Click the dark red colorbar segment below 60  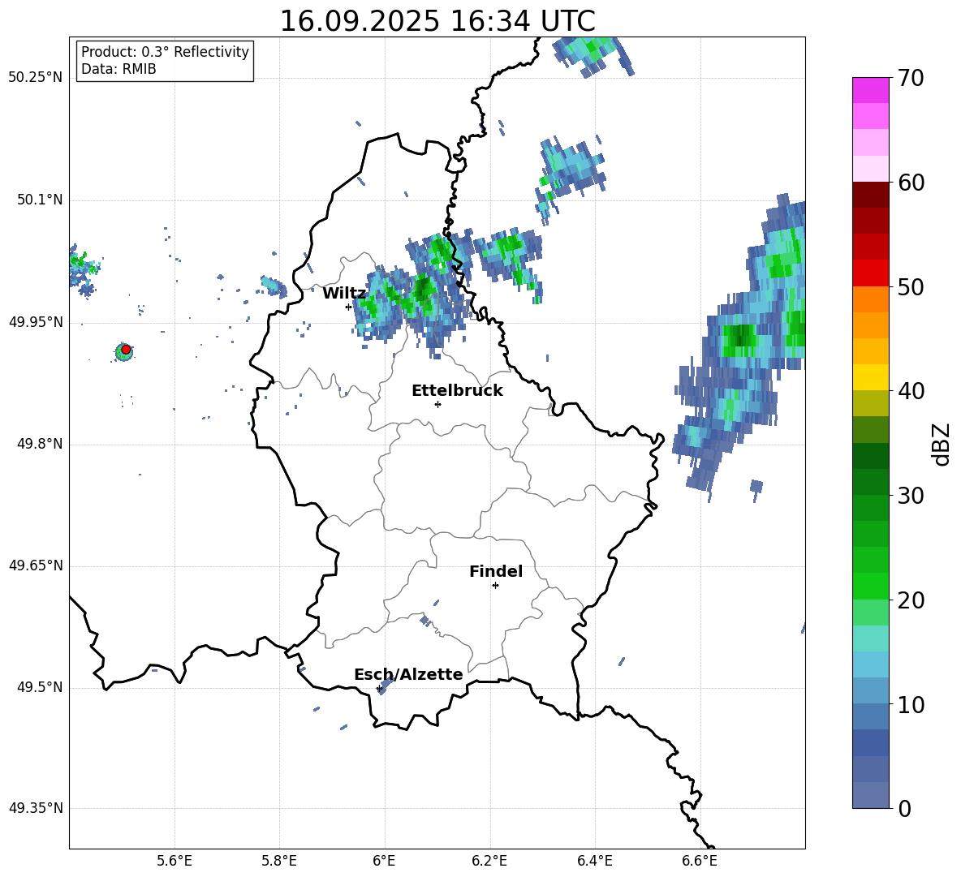point(870,196)
